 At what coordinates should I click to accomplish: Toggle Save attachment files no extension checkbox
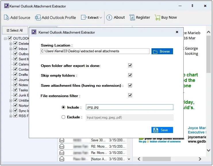130,86
